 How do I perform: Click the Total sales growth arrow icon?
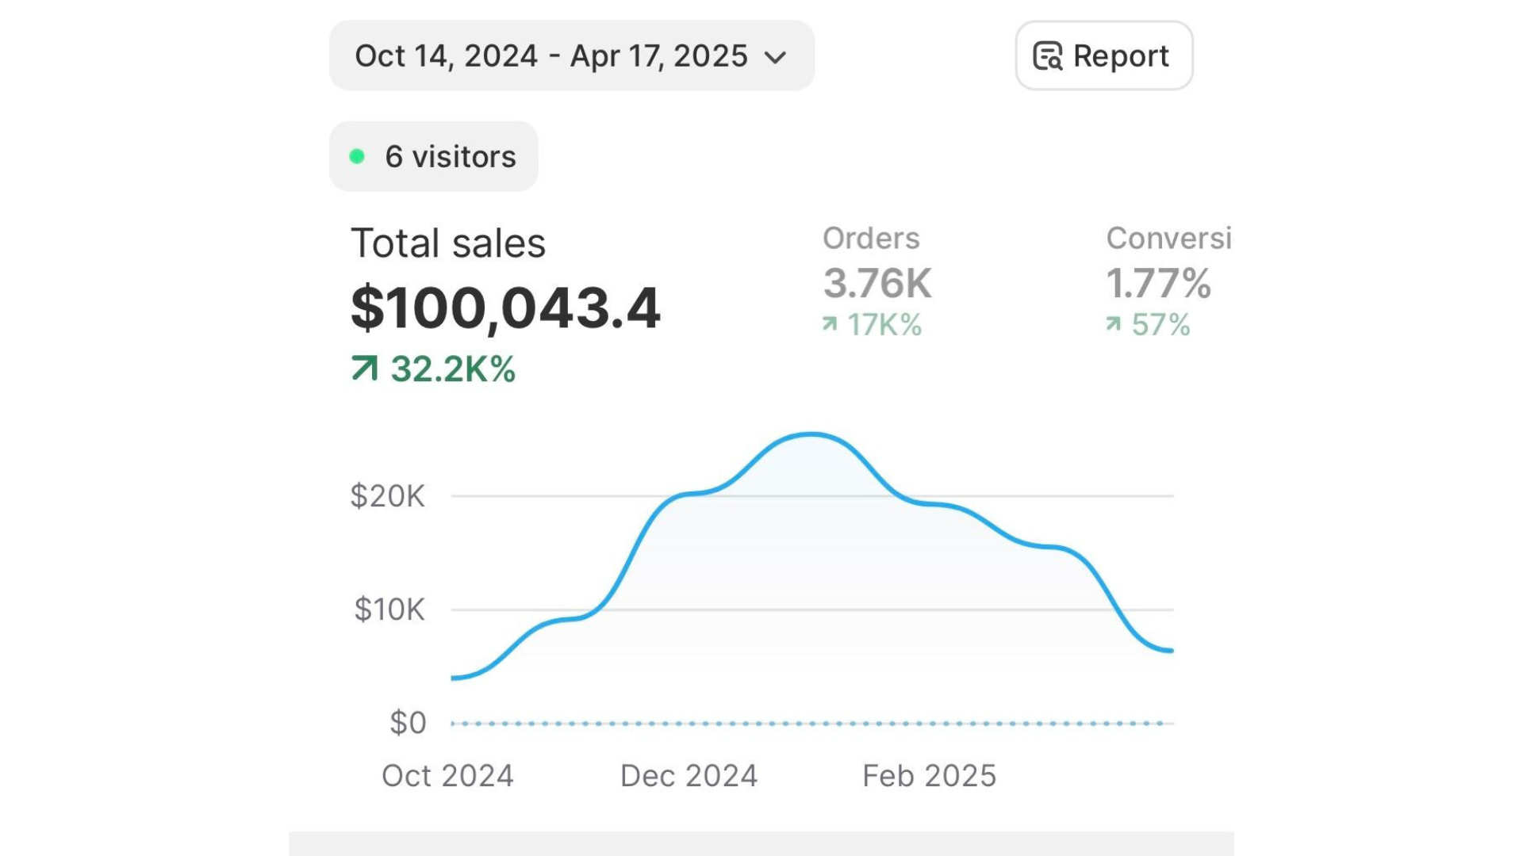tap(364, 369)
